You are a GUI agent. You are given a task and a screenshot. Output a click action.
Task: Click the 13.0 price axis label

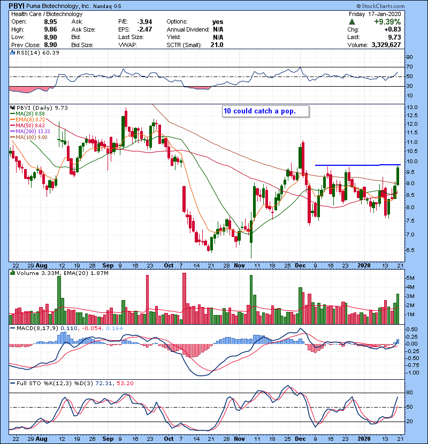[x=412, y=108]
